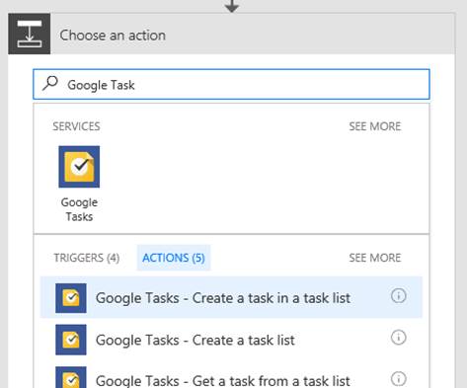Viewport: 467px width, 388px height.
Task: Click the search magnifier icon
Action: coord(50,83)
